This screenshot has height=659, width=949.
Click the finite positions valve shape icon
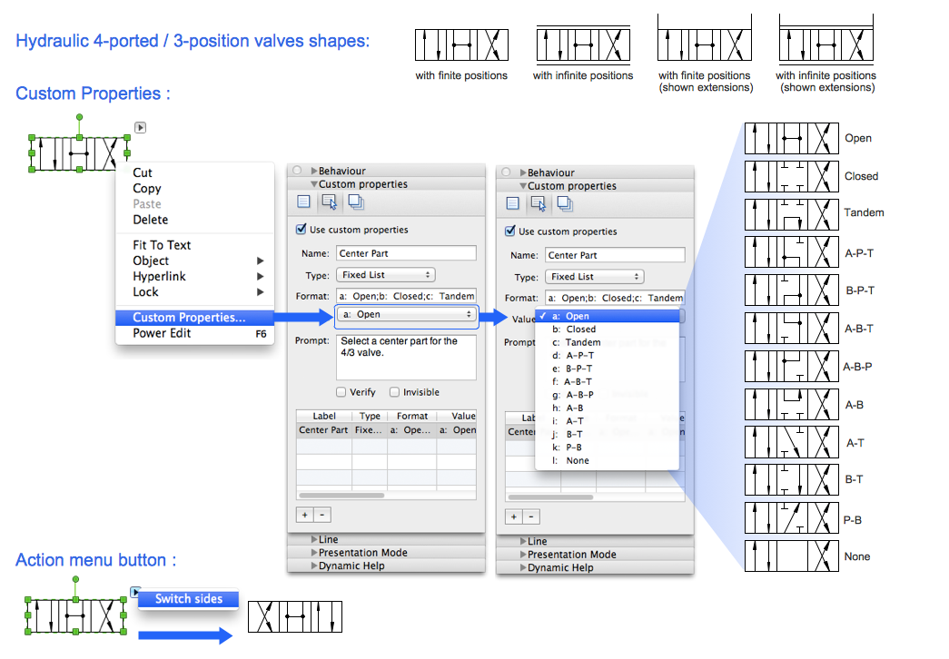[461, 45]
